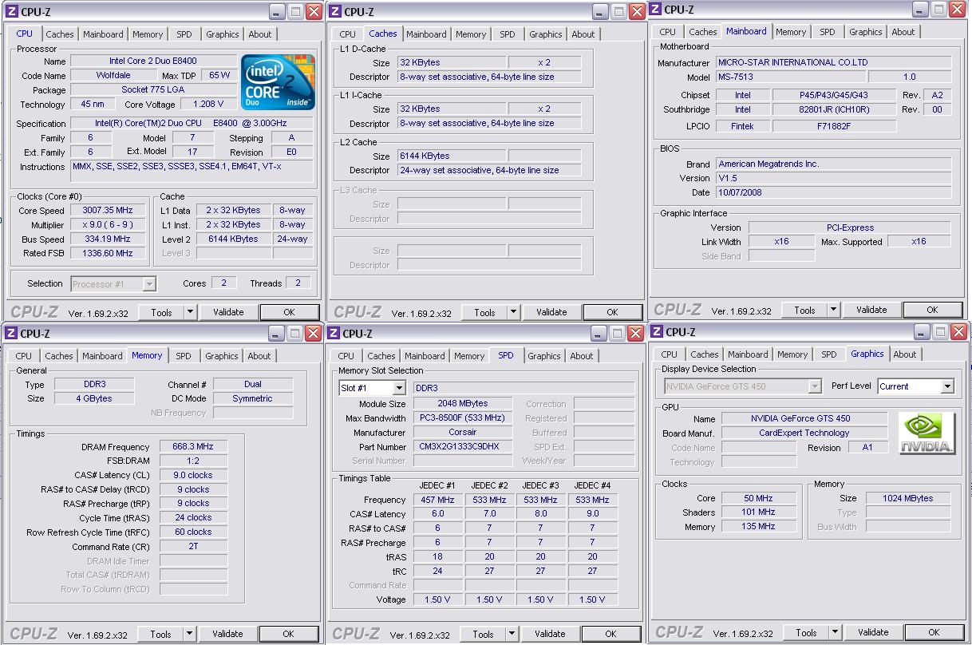The image size is (972, 645).
Task: Click the motherboard model 'MS-7513'
Action: [789, 77]
